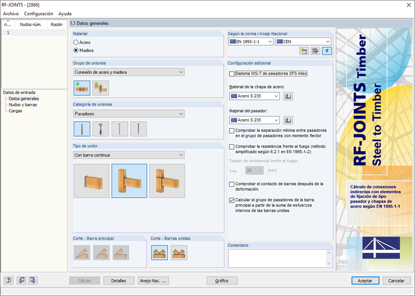The width and height of the screenshot is (415, 296).
Task: Click the Cancelar button
Action: click(396, 281)
